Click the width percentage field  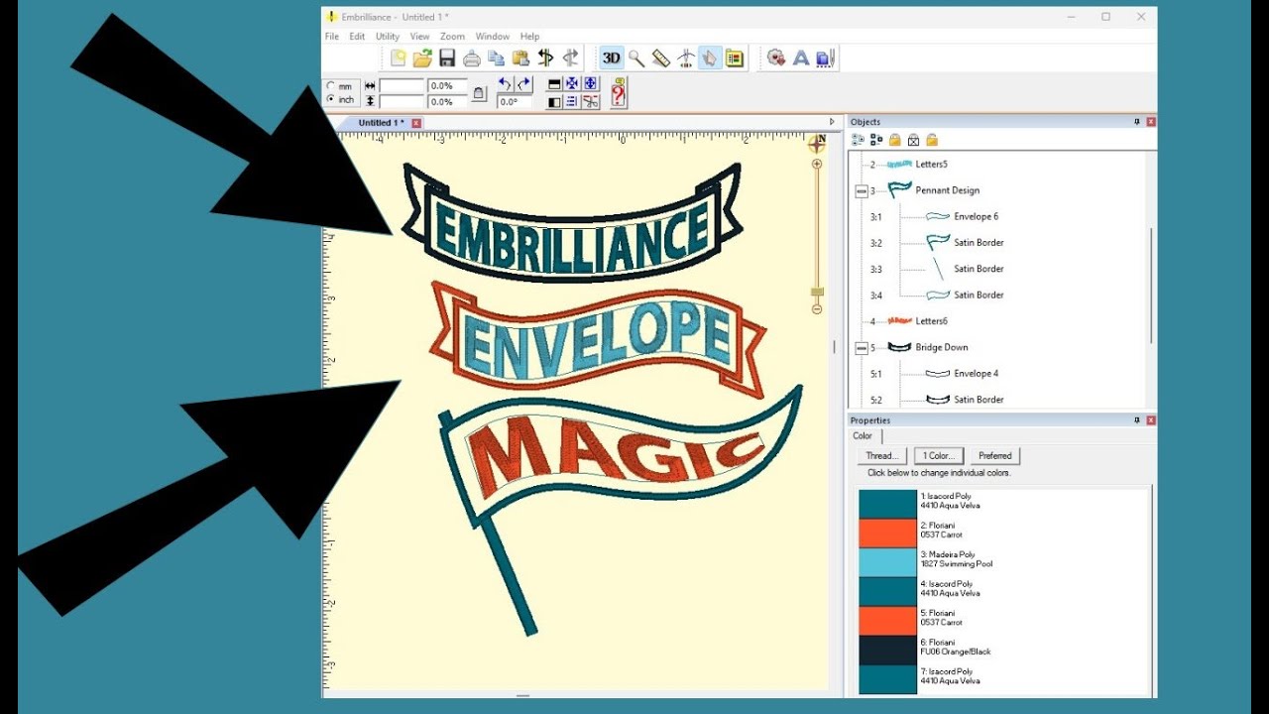click(447, 86)
